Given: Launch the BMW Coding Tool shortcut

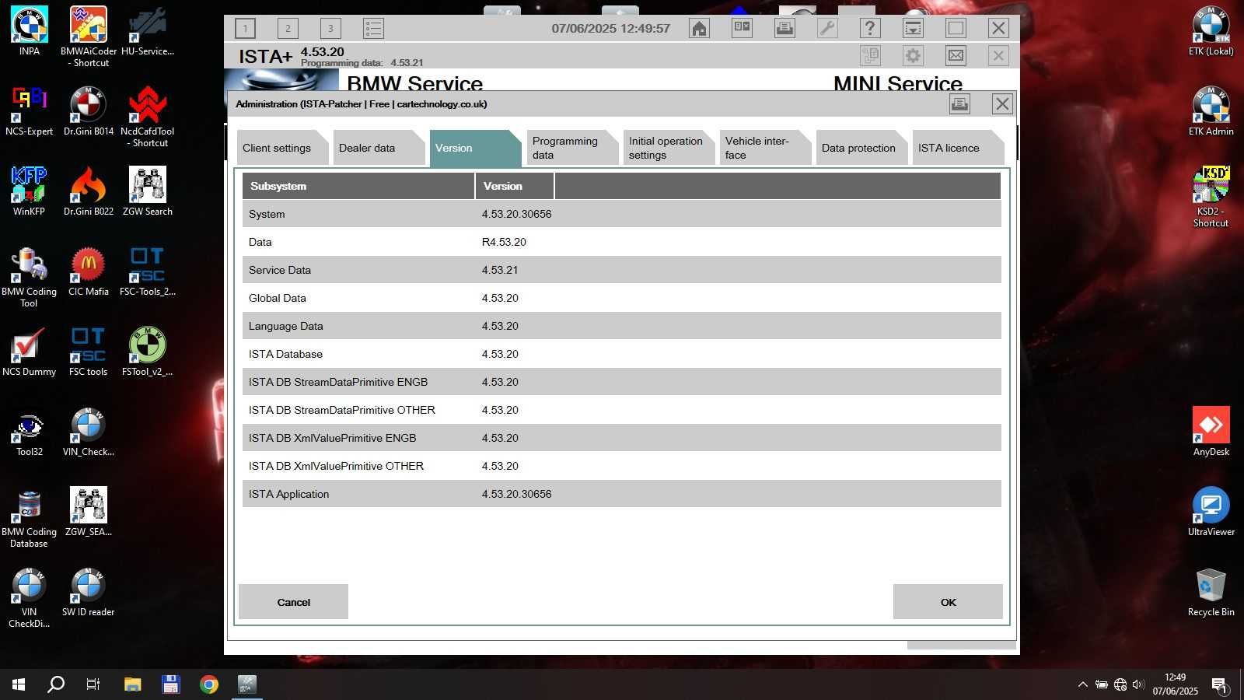Looking at the screenshot, I should 30,277.
